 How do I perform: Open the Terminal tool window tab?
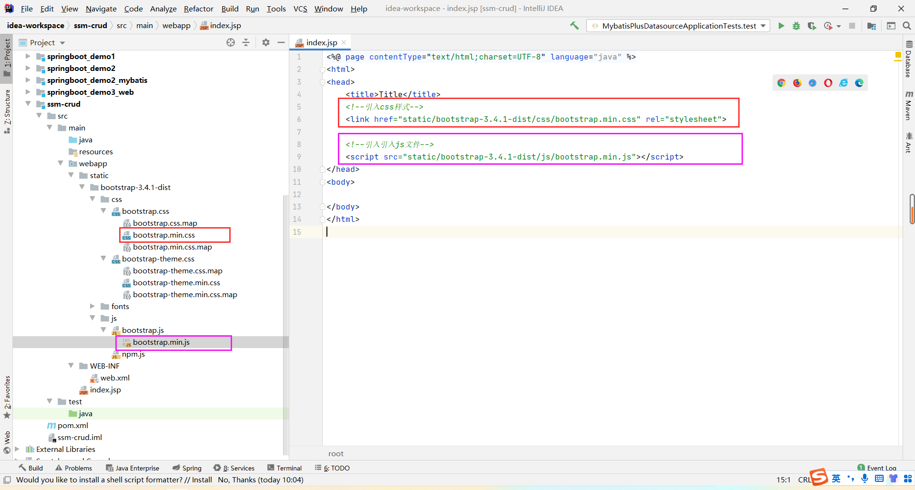coord(285,468)
